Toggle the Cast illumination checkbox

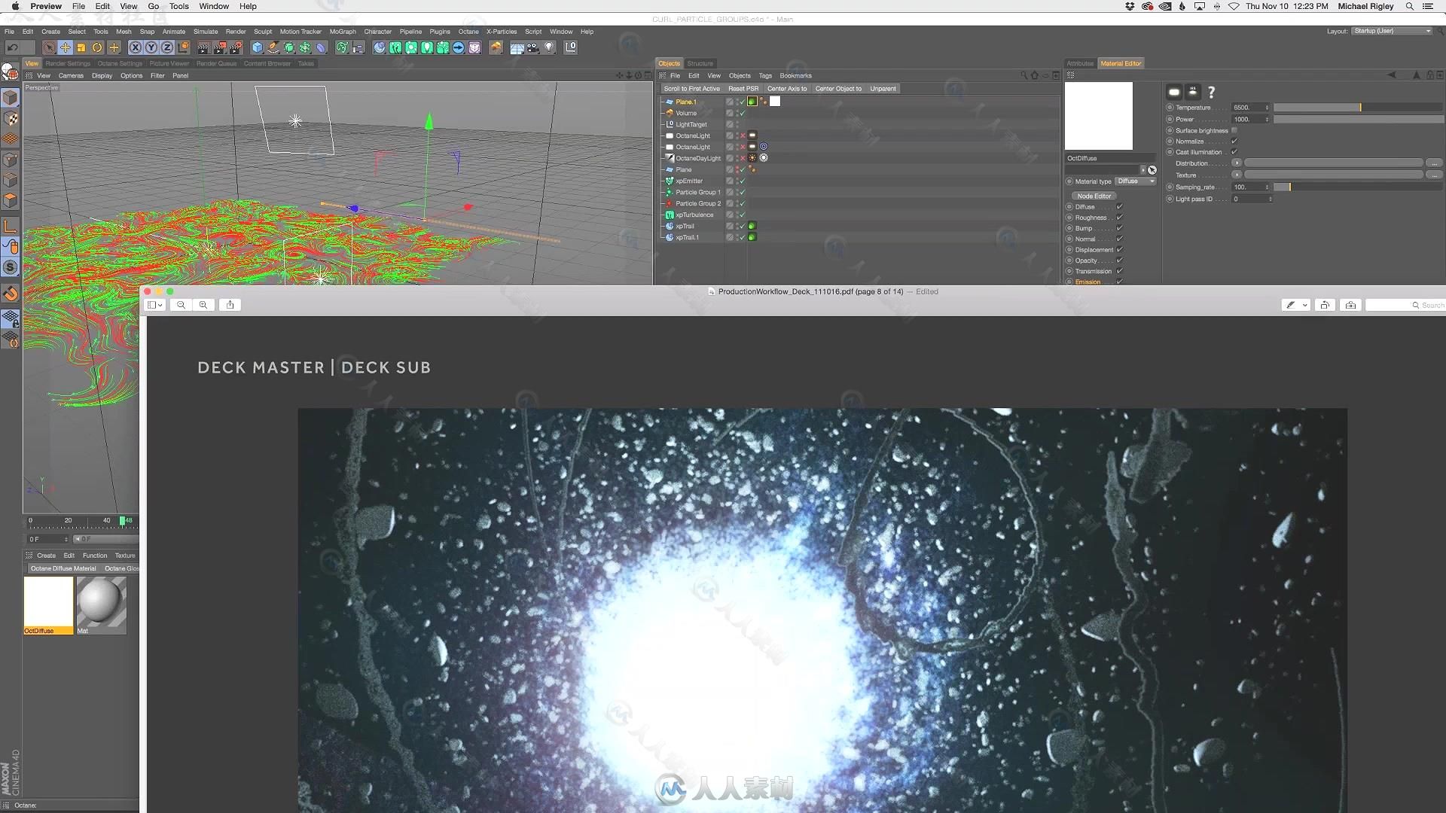click(1234, 152)
